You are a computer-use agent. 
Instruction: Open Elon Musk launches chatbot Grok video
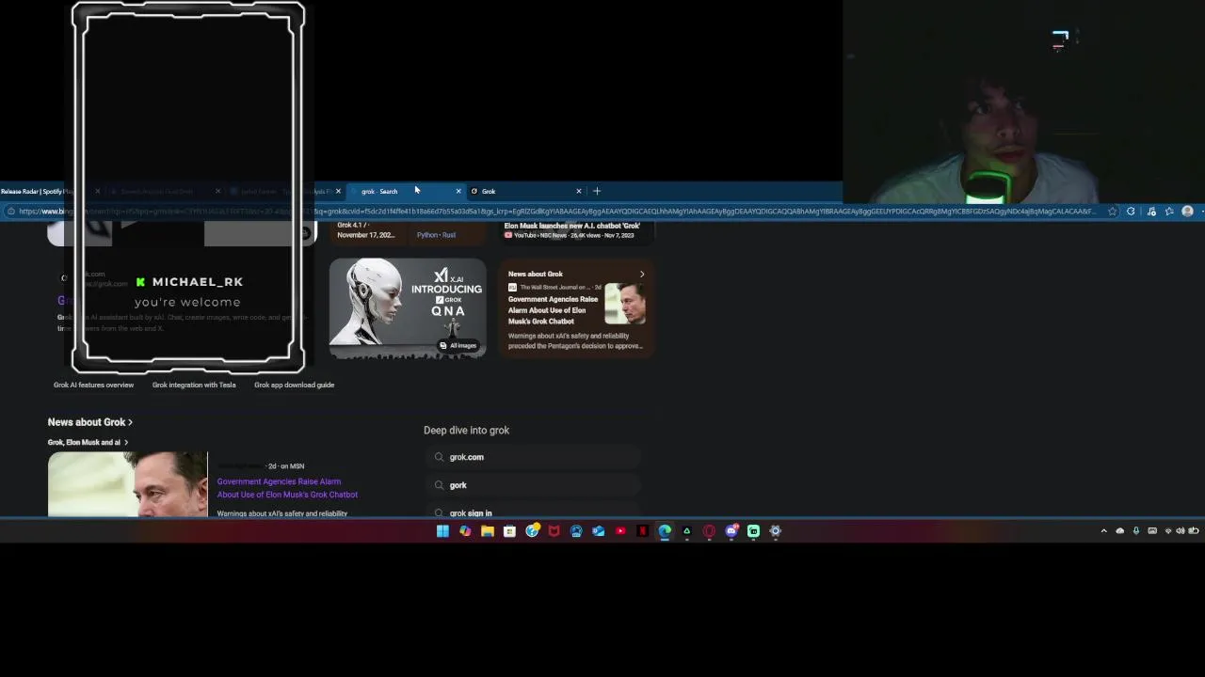[x=571, y=226]
